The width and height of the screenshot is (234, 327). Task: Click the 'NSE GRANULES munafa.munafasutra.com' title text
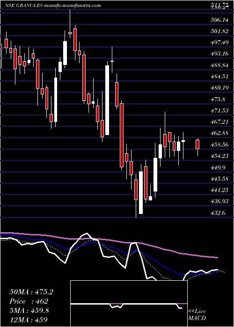(x=53, y=6)
